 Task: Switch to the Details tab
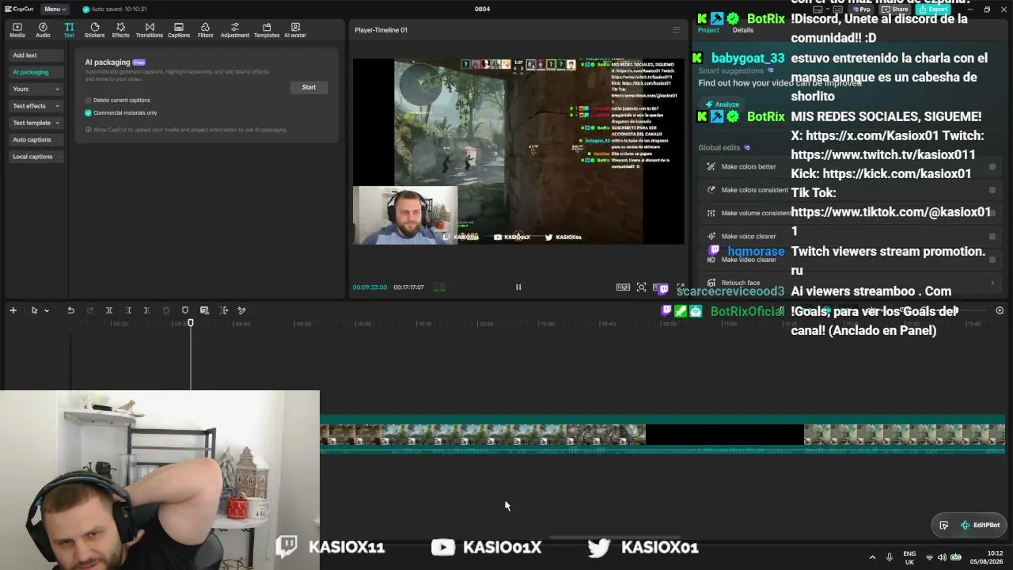tap(743, 30)
